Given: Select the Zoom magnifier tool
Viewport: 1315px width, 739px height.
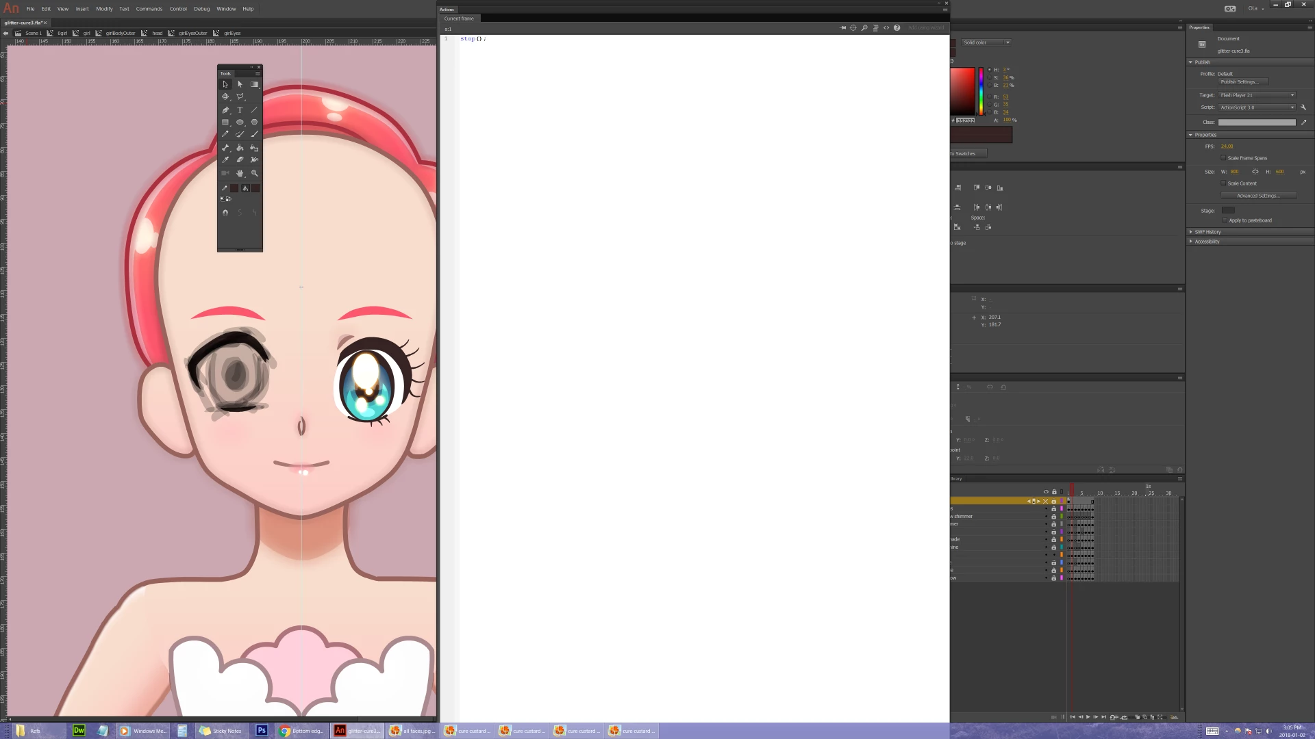Looking at the screenshot, I should tap(254, 173).
